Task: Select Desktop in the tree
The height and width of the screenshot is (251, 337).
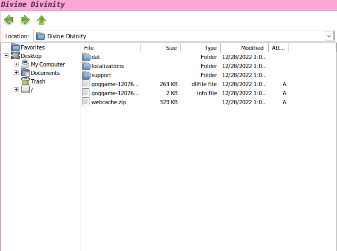Action: point(31,56)
